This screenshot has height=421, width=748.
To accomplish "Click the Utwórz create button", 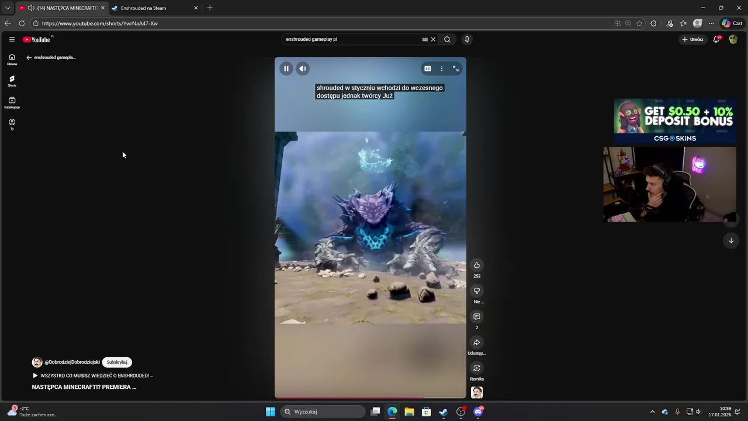I will [692, 39].
